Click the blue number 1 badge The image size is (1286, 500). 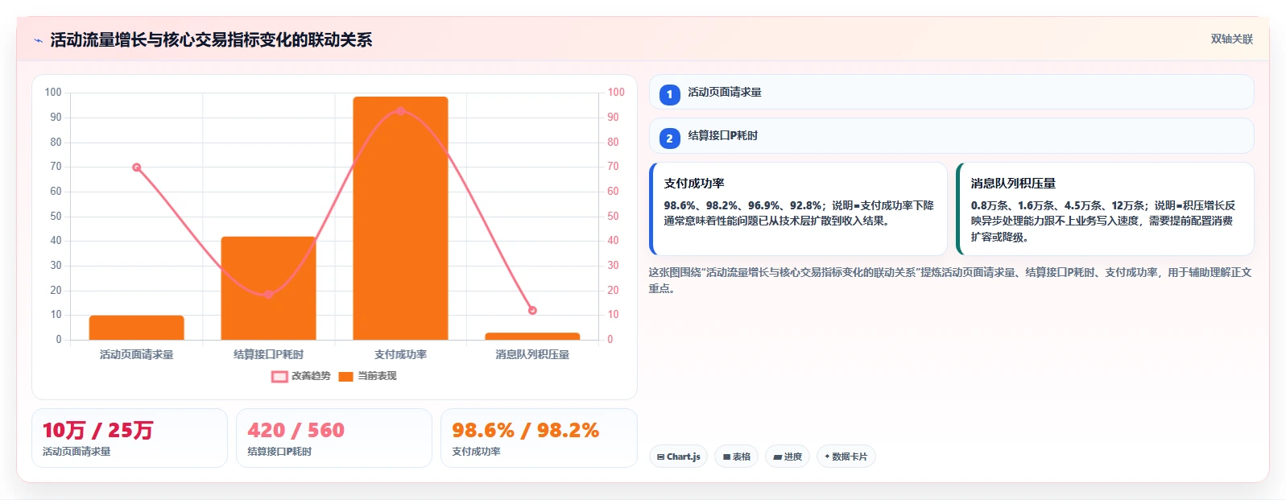pyautogui.click(x=669, y=94)
